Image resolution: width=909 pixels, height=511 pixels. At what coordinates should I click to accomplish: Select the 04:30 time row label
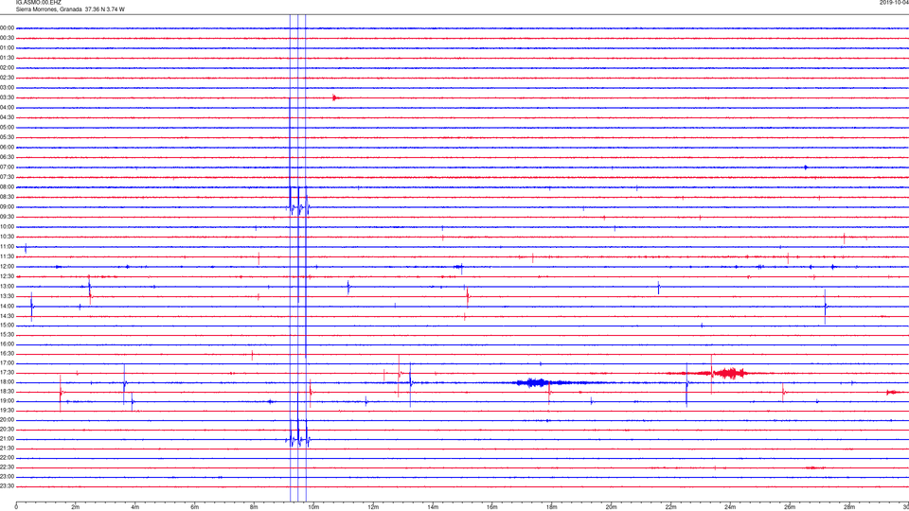coord(7,117)
